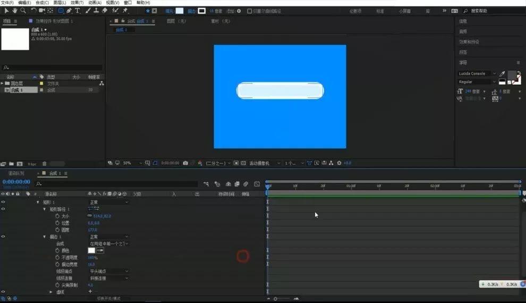Expand the dashes group at the bottom of the layer list

(51, 292)
